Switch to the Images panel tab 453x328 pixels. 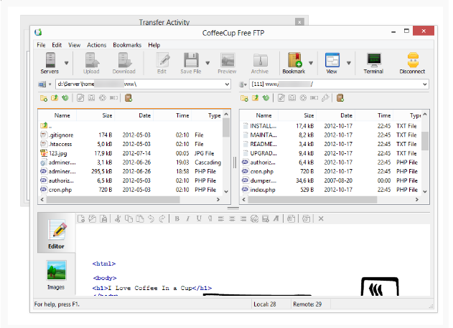click(x=56, y=275)
